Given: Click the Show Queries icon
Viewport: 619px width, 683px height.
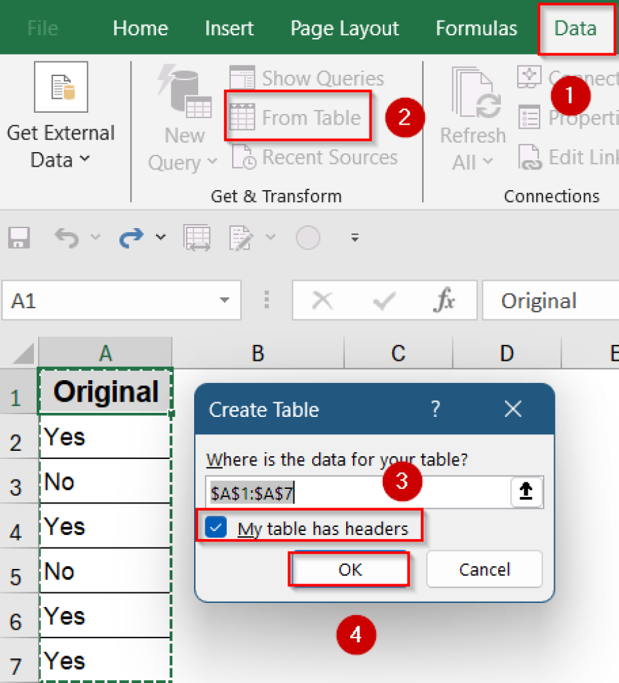Looking at the screenshot, I should 243,78.
